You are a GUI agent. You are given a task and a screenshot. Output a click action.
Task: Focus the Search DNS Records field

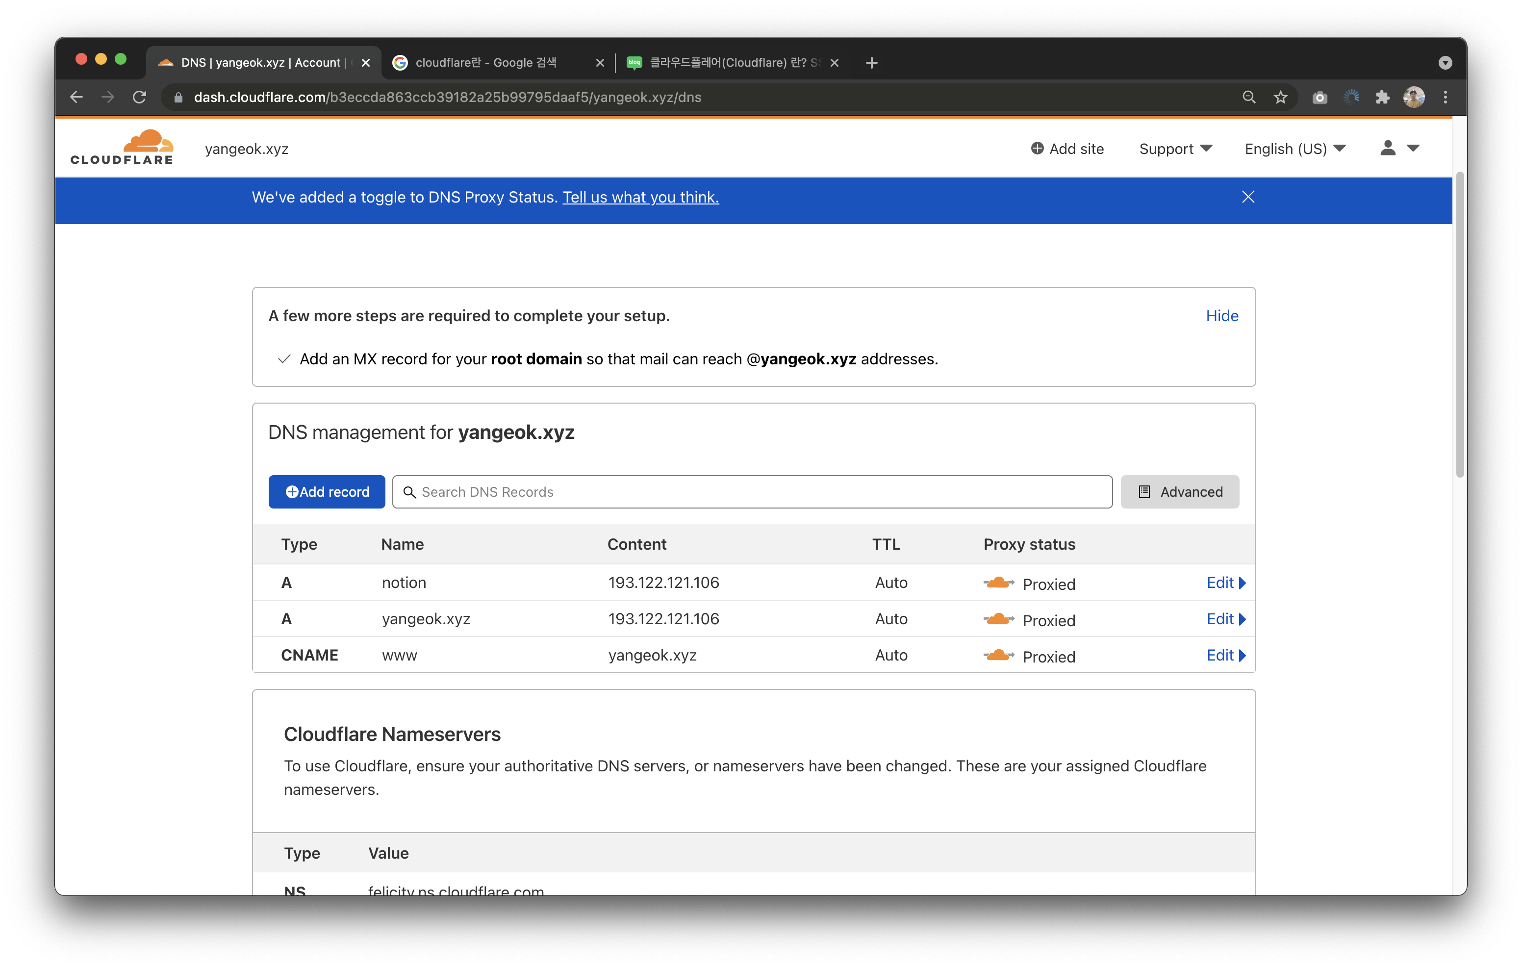(752, 492)
